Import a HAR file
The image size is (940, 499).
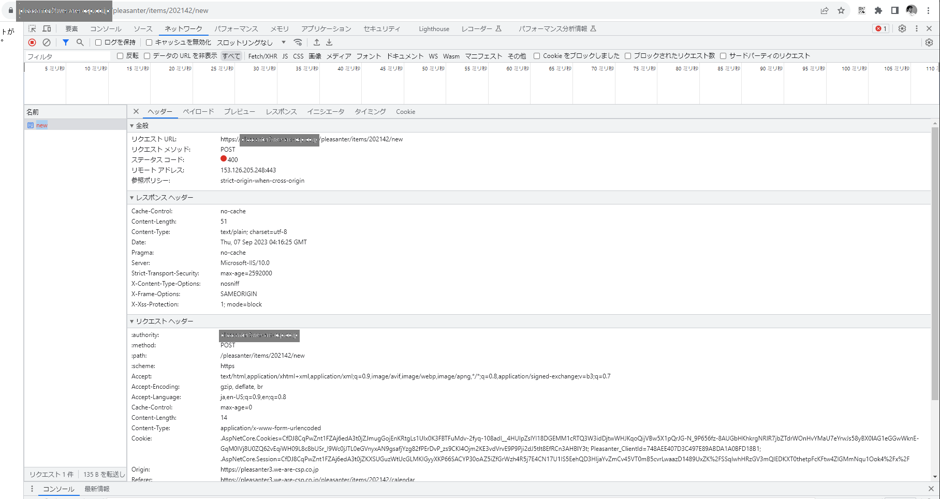tap(317, 42)
